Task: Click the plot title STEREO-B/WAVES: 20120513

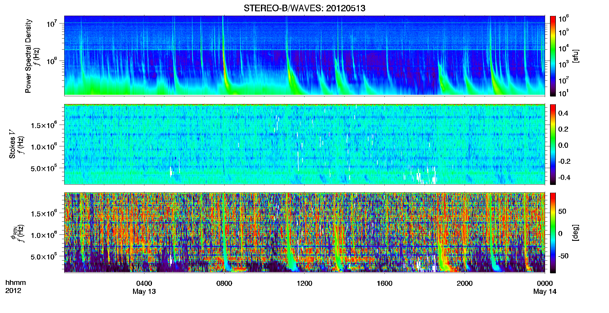Action: [304, 8]
